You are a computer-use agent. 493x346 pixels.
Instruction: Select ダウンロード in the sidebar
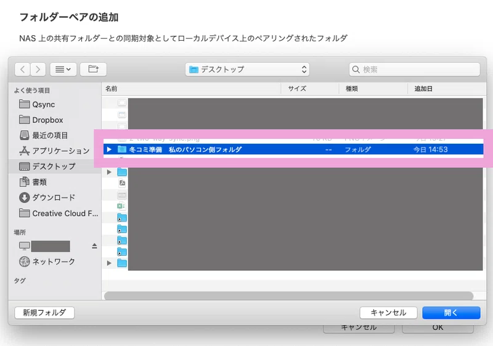point(54,197)
